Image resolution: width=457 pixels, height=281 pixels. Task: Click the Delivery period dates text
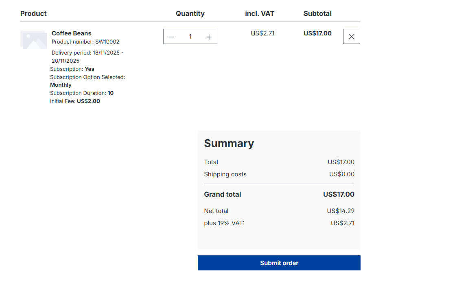click(x=87, y=53)
